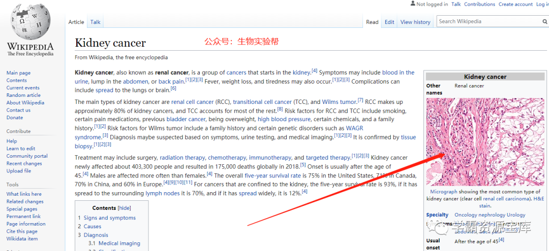Click the Permanent link entry
The image size is (549, 251).
pyautogui.click(x=23, y=216)
